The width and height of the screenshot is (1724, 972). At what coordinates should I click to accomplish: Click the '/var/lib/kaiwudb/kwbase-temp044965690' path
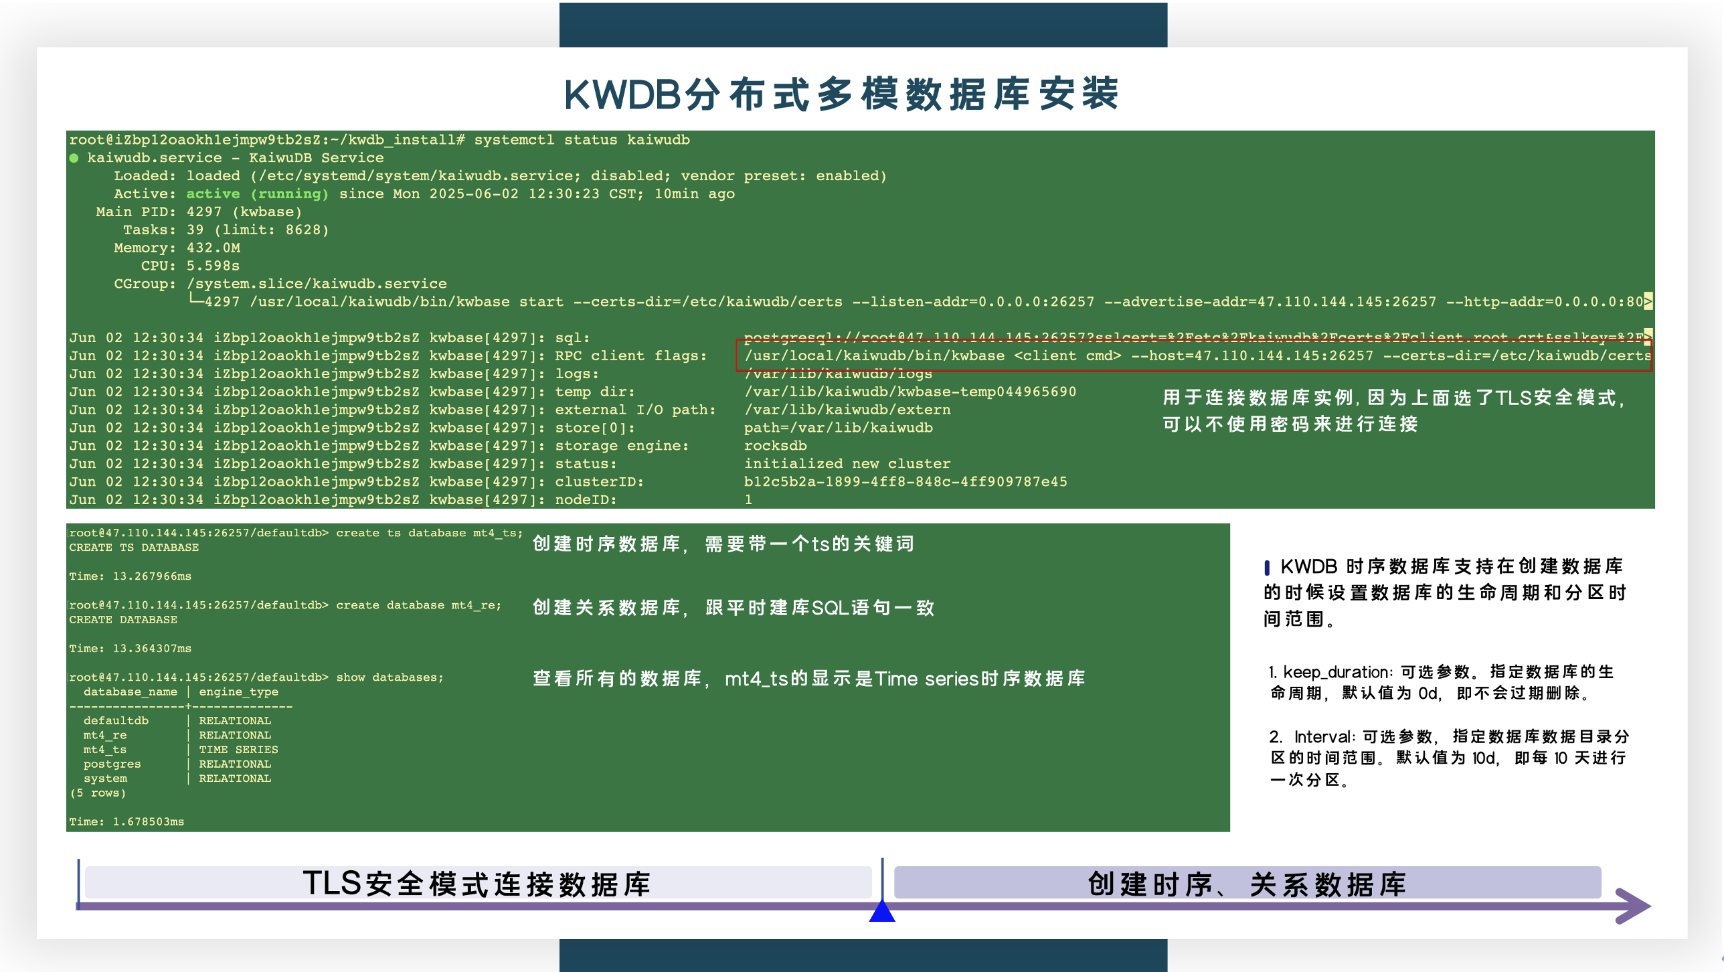click(x=910, y=392)
